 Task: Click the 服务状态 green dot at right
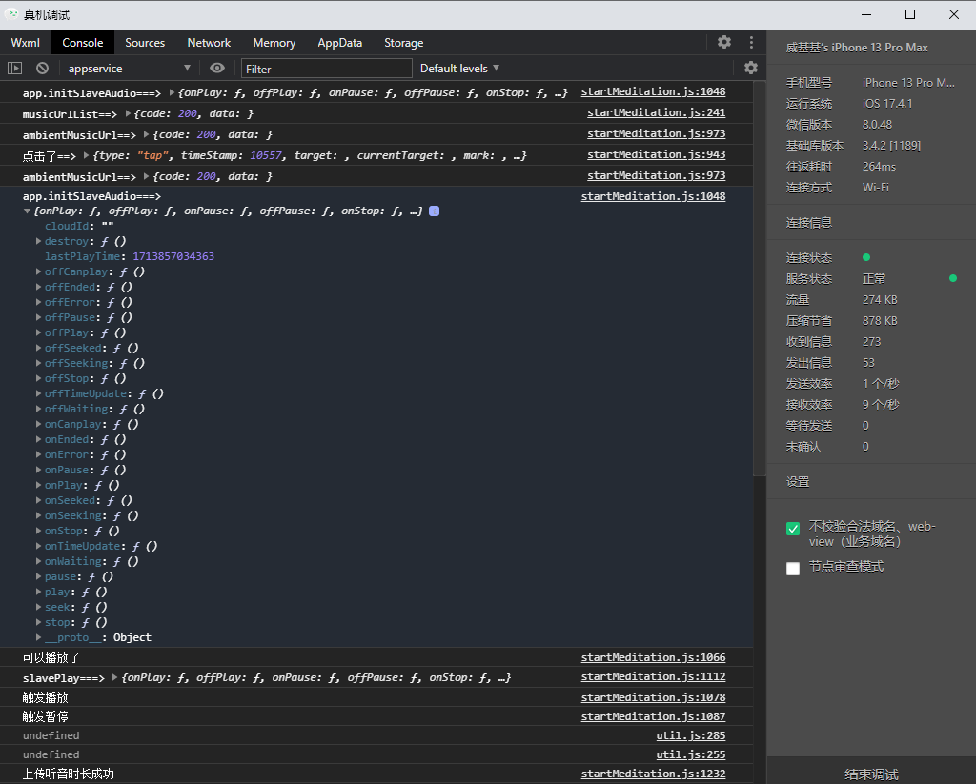(x=953, y=278)
